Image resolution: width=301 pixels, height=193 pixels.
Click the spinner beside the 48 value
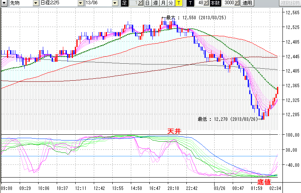click(x=206, y=3)
